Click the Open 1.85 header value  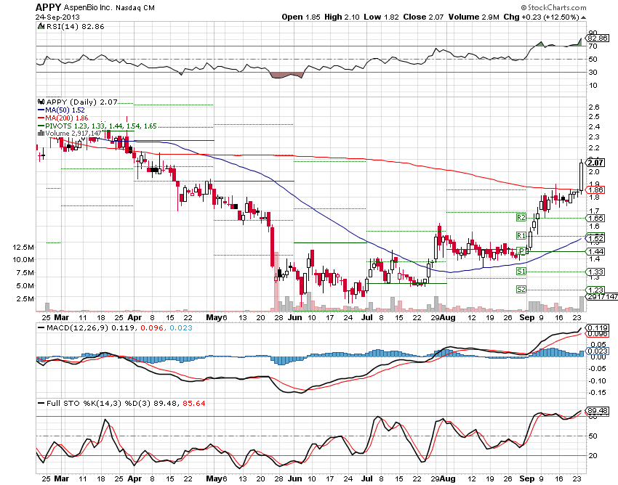[301, 17]
